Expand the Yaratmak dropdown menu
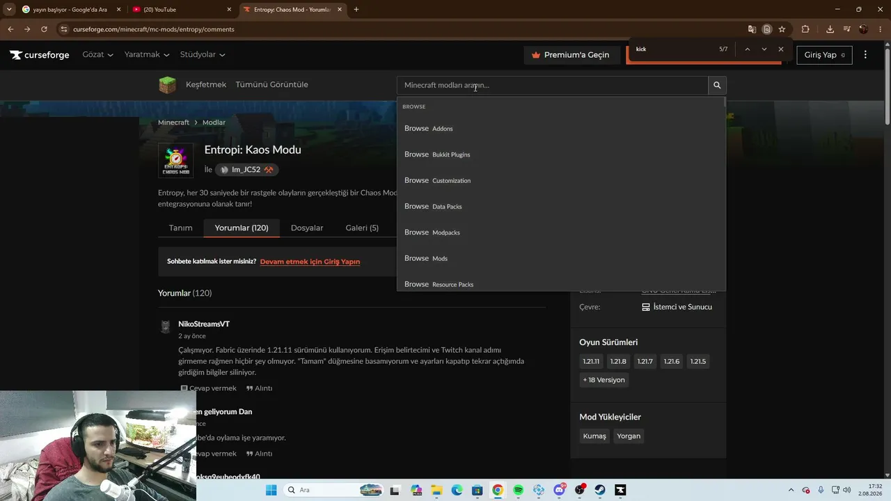Screen dimensions: 891x501 coord(147,54)
